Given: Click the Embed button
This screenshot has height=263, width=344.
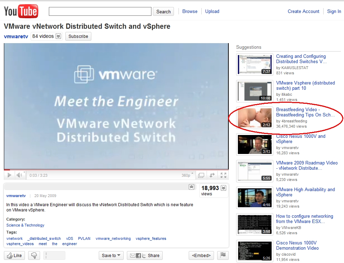Looking at the screenshot, I should [201, 255].
